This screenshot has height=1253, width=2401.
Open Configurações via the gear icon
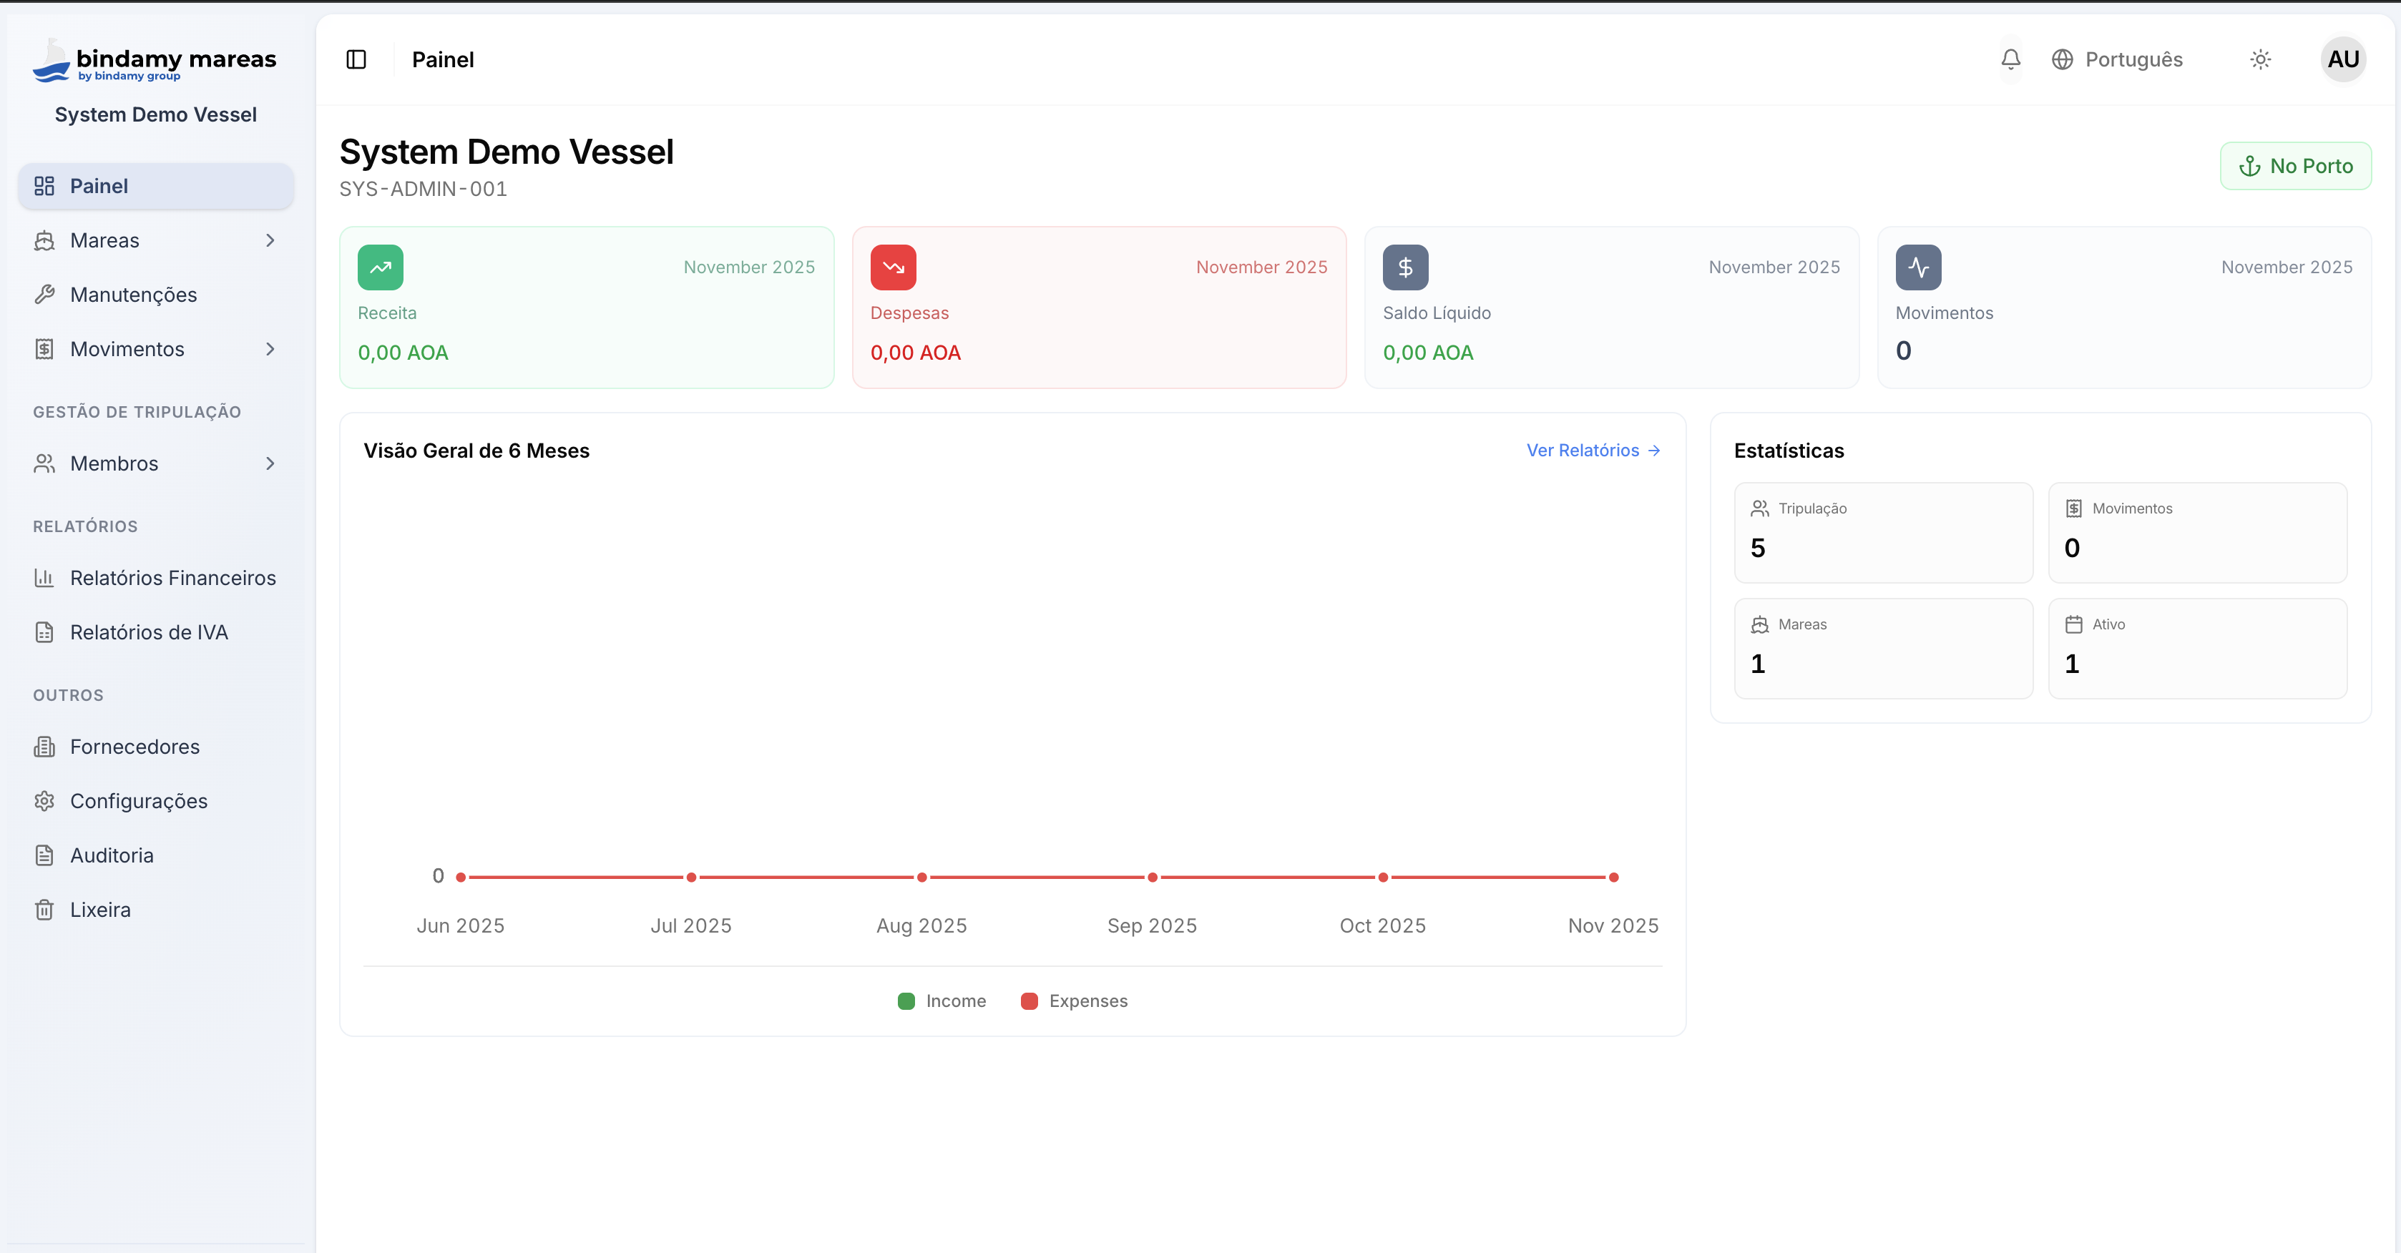tap(45, 800)
